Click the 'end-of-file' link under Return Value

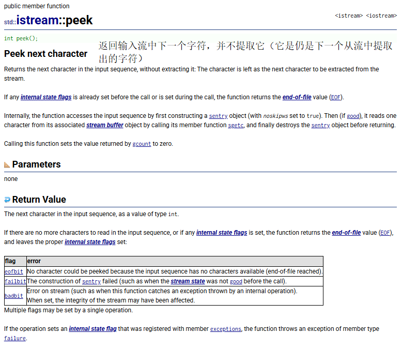(x=346, y=233)
